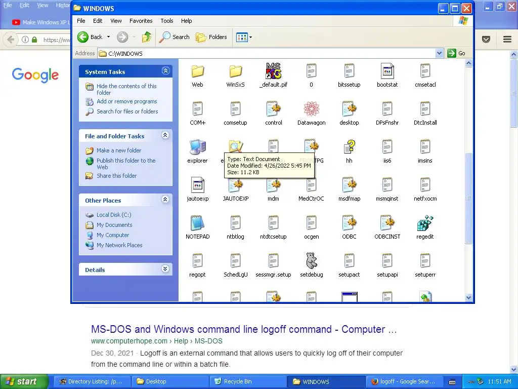Open the Favorites menu
This screenshot has height=389, width=518.
[141, 21]
